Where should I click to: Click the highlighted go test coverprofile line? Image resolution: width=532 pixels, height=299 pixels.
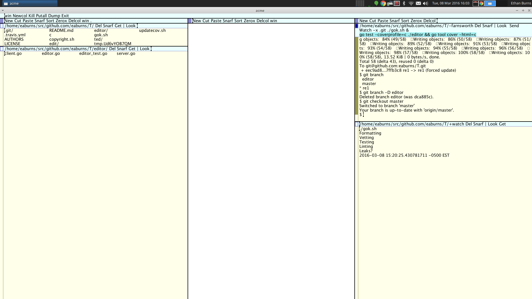click(418, 35)
